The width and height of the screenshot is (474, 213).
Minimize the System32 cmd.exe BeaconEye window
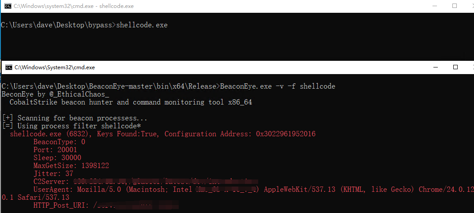[x=436, y=67]
